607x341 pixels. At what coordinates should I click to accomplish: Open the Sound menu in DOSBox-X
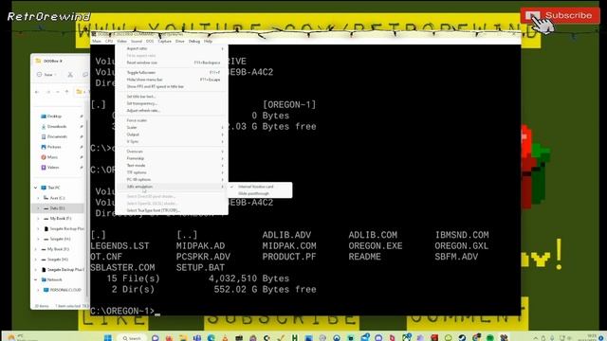(137, 41)
